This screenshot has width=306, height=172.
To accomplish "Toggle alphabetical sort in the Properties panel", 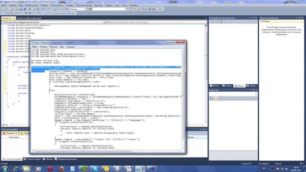I will [x=215, y=98].
